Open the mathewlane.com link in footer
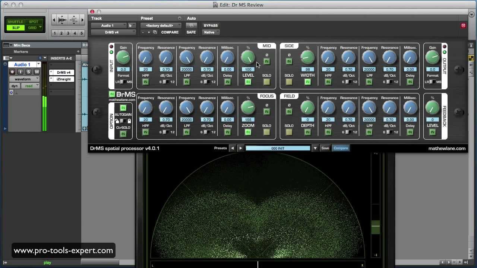Screen dimensions: 477x268 click(447, 148)
